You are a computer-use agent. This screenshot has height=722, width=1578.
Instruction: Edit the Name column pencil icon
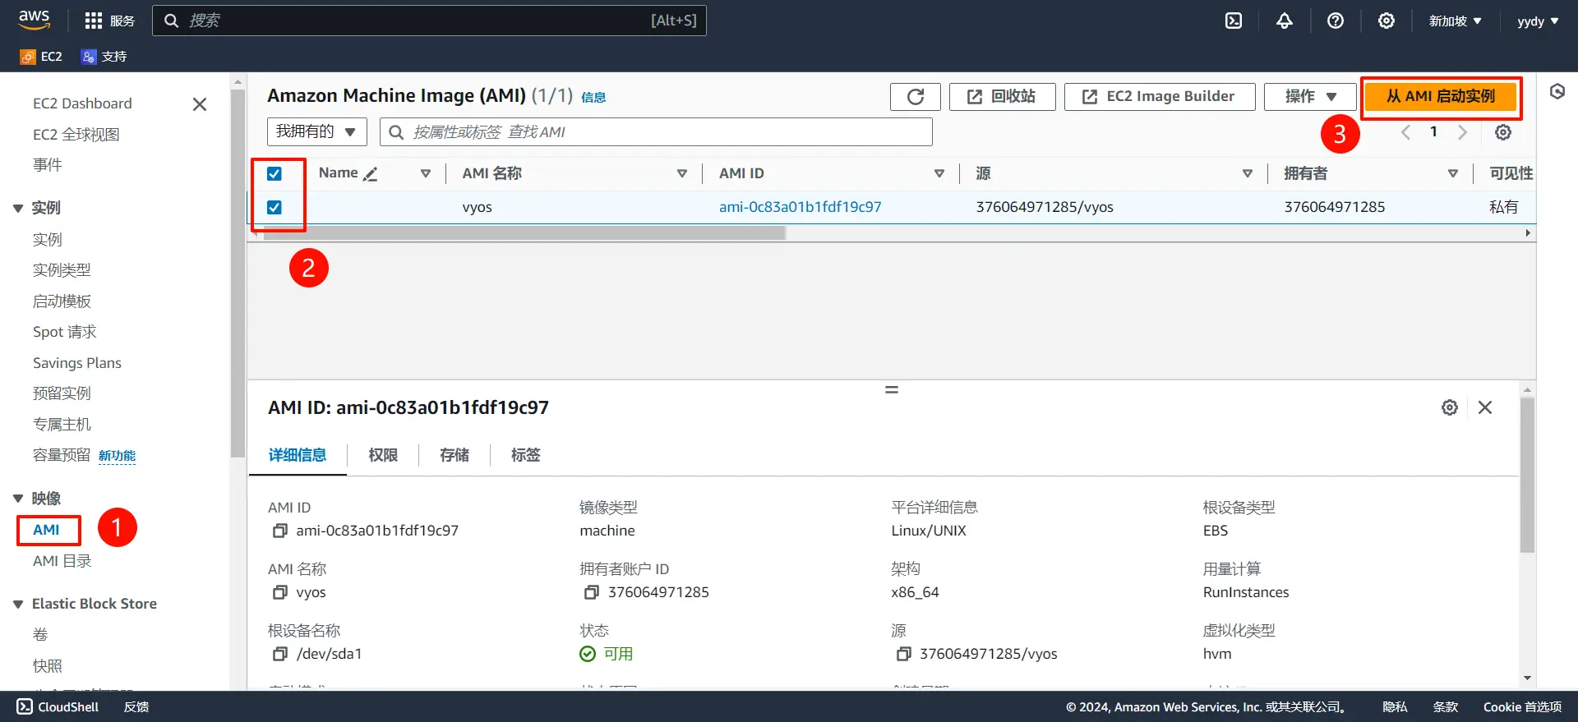371,173
